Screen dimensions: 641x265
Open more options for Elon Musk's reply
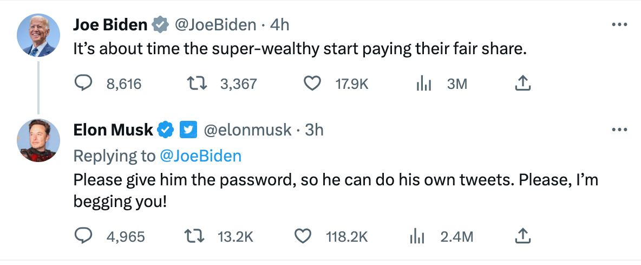619,130
